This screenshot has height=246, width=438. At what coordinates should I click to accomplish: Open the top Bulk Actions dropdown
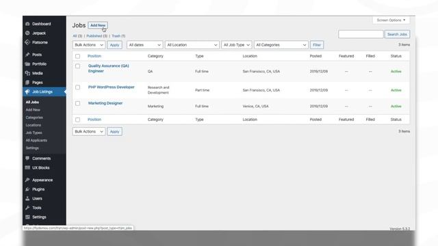pyautogui.click(x=89, y=45)
